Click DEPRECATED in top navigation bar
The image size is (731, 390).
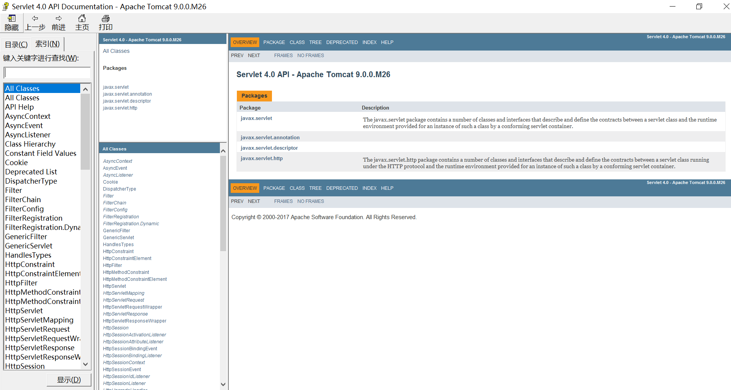coord(342,42)
